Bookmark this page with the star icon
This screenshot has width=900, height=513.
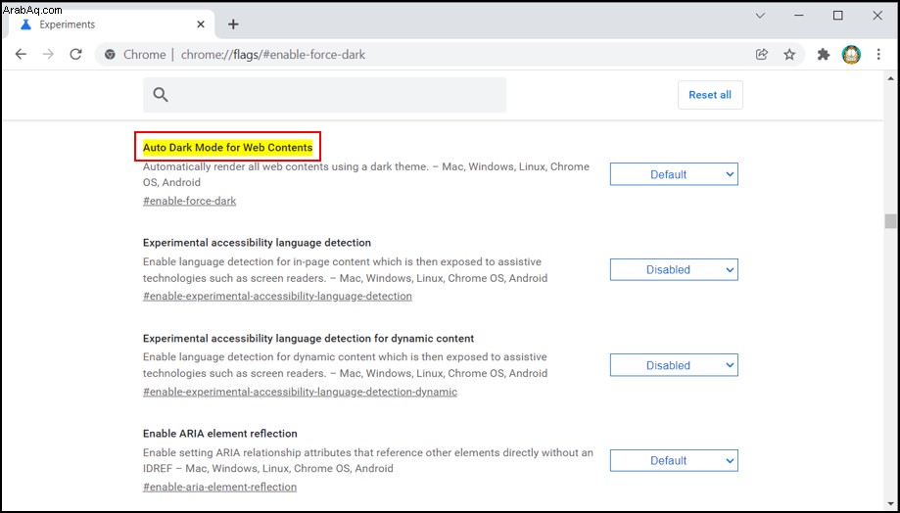[x=789, y=55]
